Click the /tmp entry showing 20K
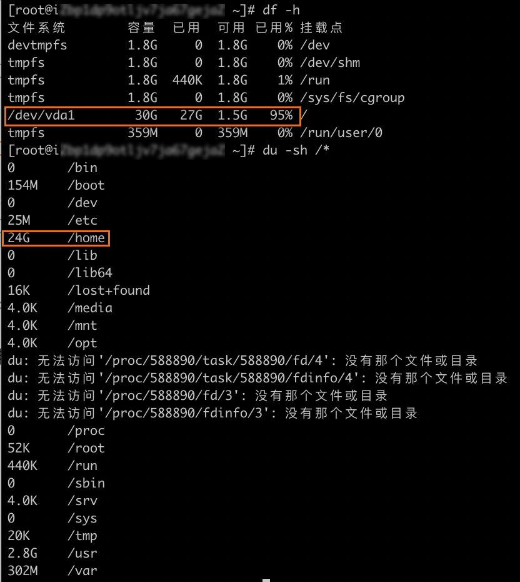The height and width of the screenshot is (582, 520). (52, 536)
